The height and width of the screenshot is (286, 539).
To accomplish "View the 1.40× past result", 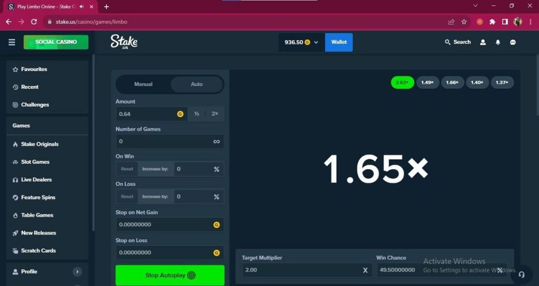I will point(477,83).
